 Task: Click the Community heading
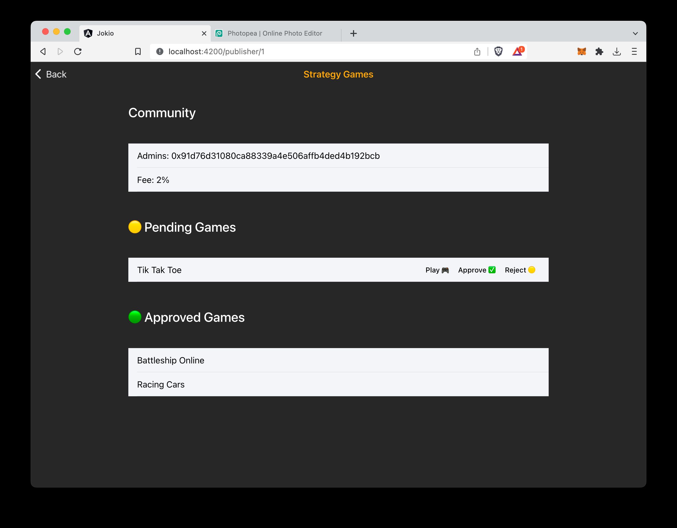(162, 113)
